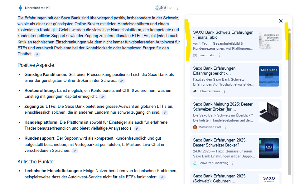The height and width of the screenshot is (184, 295).
Task: Open the link icon after the intro paragraph
Action: pyautogui.click(x=37, y=54)
